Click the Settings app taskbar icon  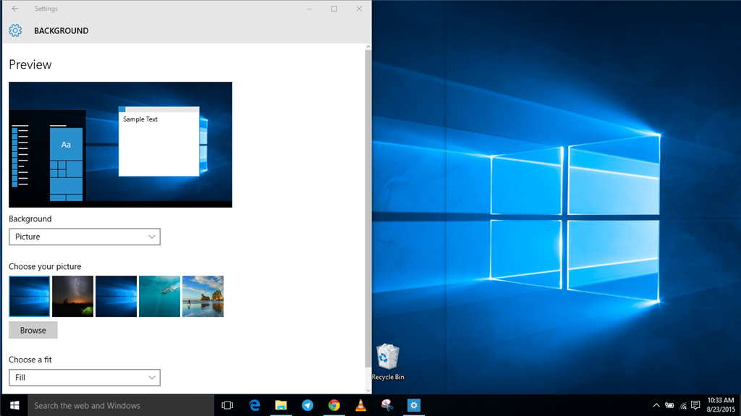coord(413,405)
